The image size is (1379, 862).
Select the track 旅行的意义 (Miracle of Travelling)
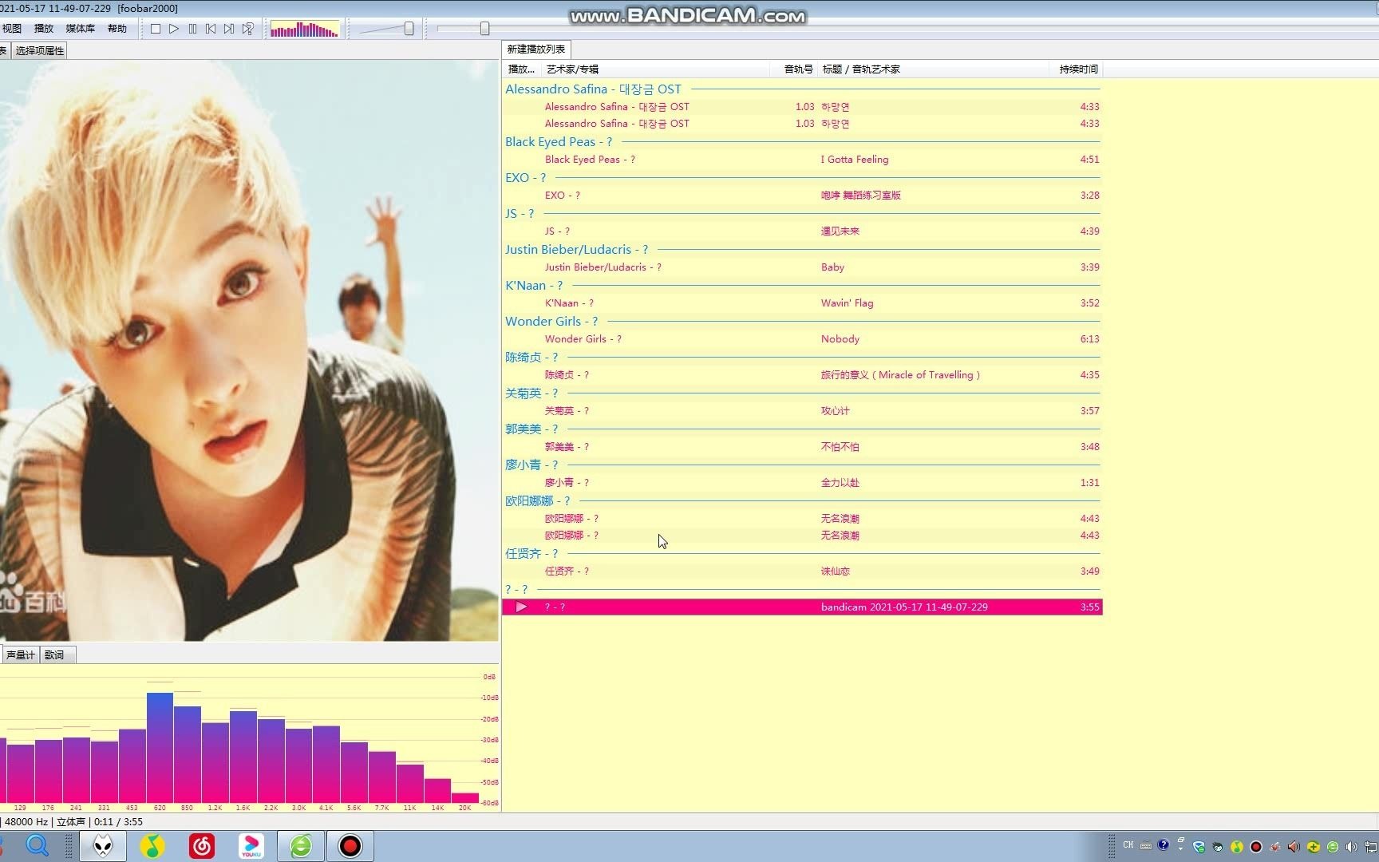tap(802, 375)
